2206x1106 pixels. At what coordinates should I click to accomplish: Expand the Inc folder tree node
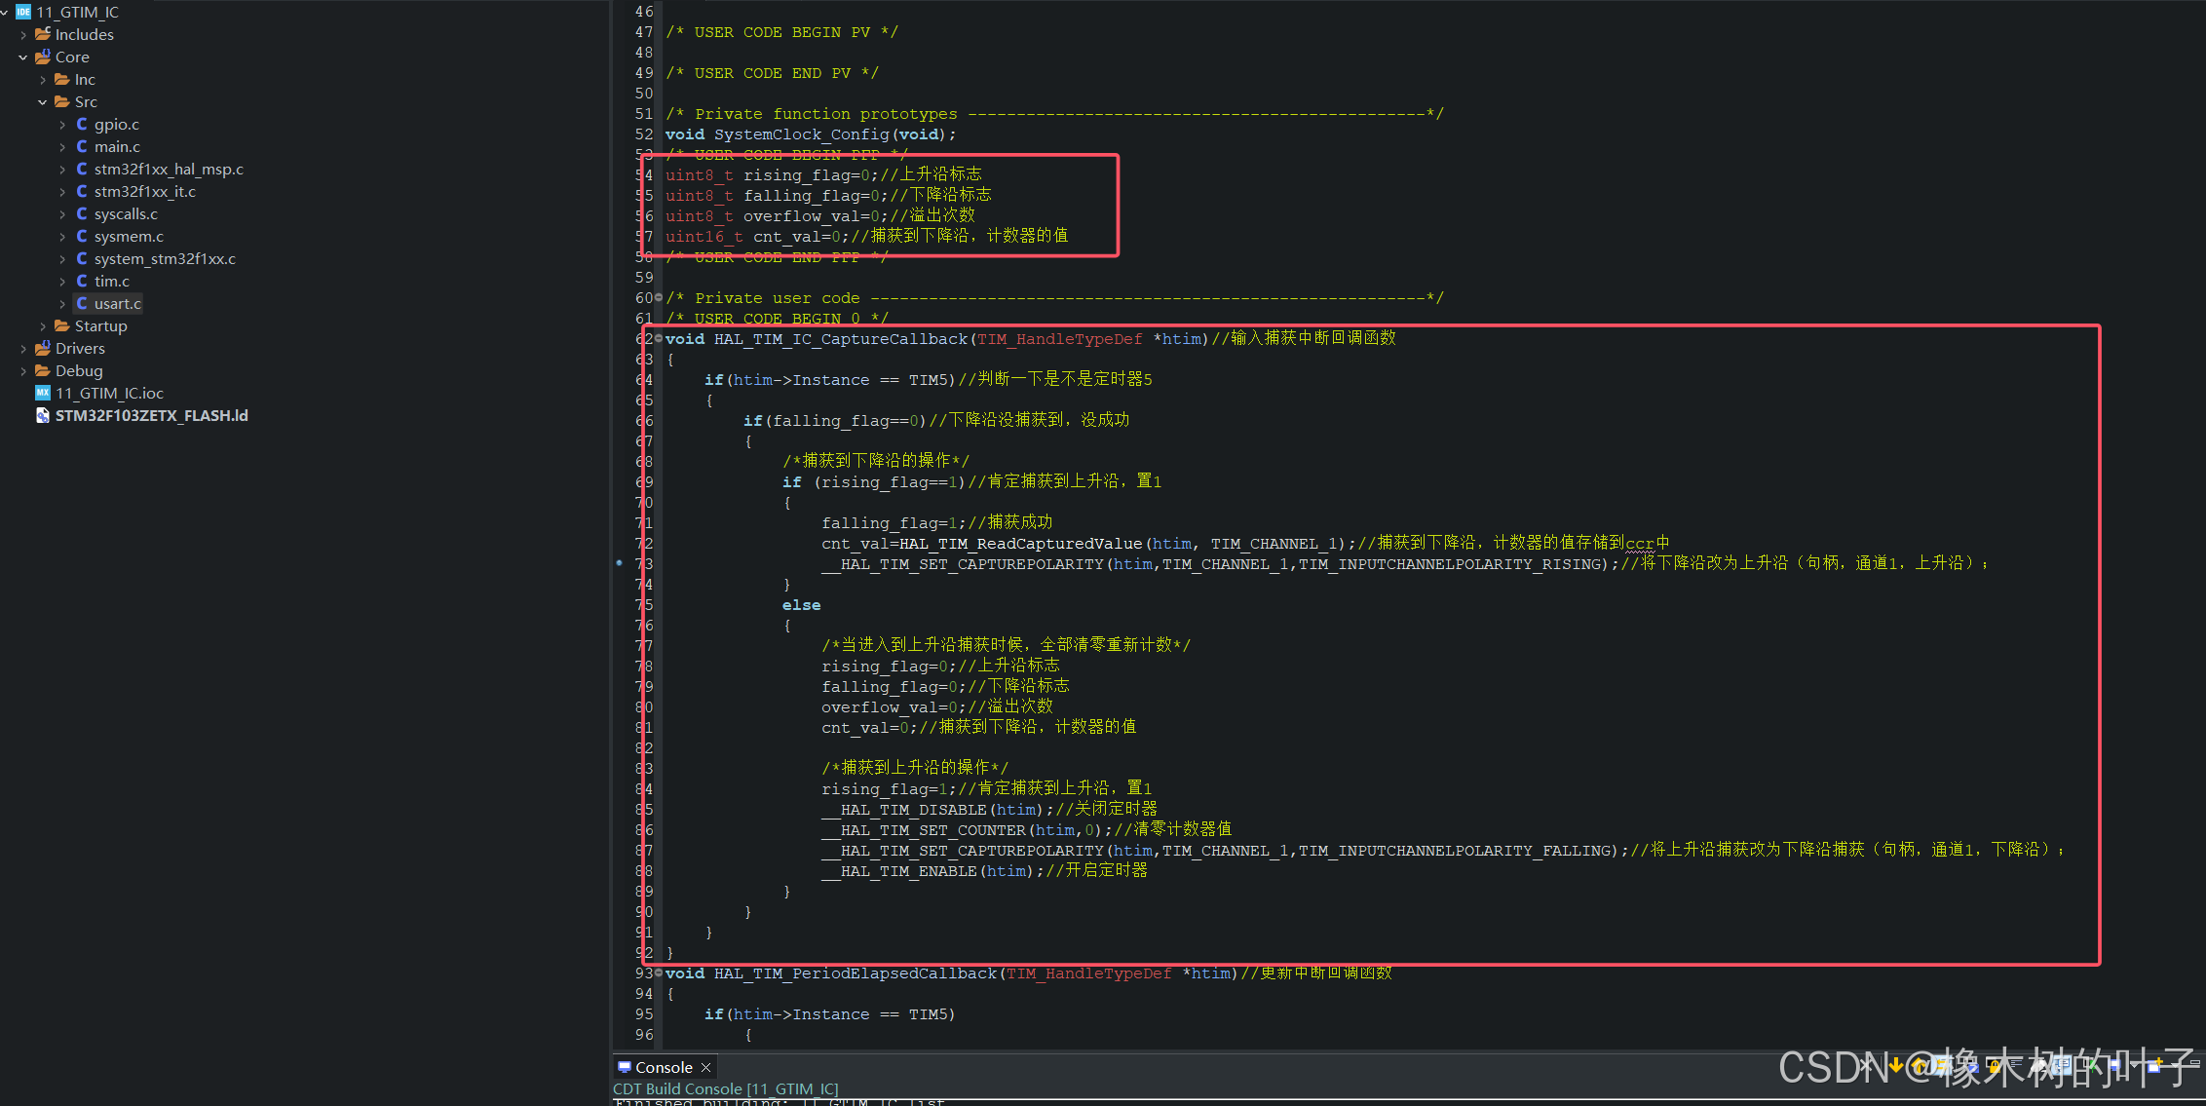[x=43, y=80]
